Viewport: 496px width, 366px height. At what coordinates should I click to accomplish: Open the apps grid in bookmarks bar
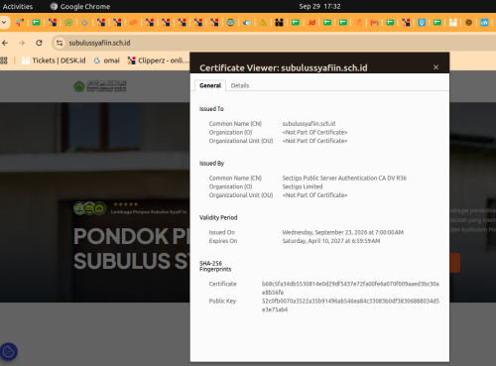pyautogui.click(x=4, y=61)
